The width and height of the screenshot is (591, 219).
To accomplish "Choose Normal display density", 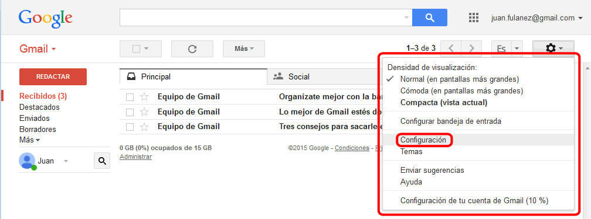I will pyautogui.click(x=460, y=79).
